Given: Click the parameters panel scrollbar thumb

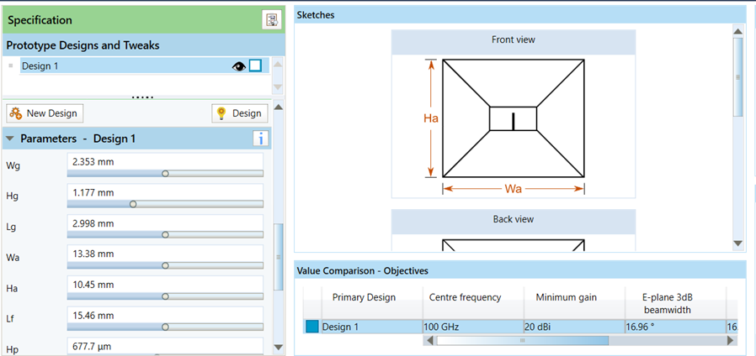Looking at the screenshot, I should pos(278,257).
